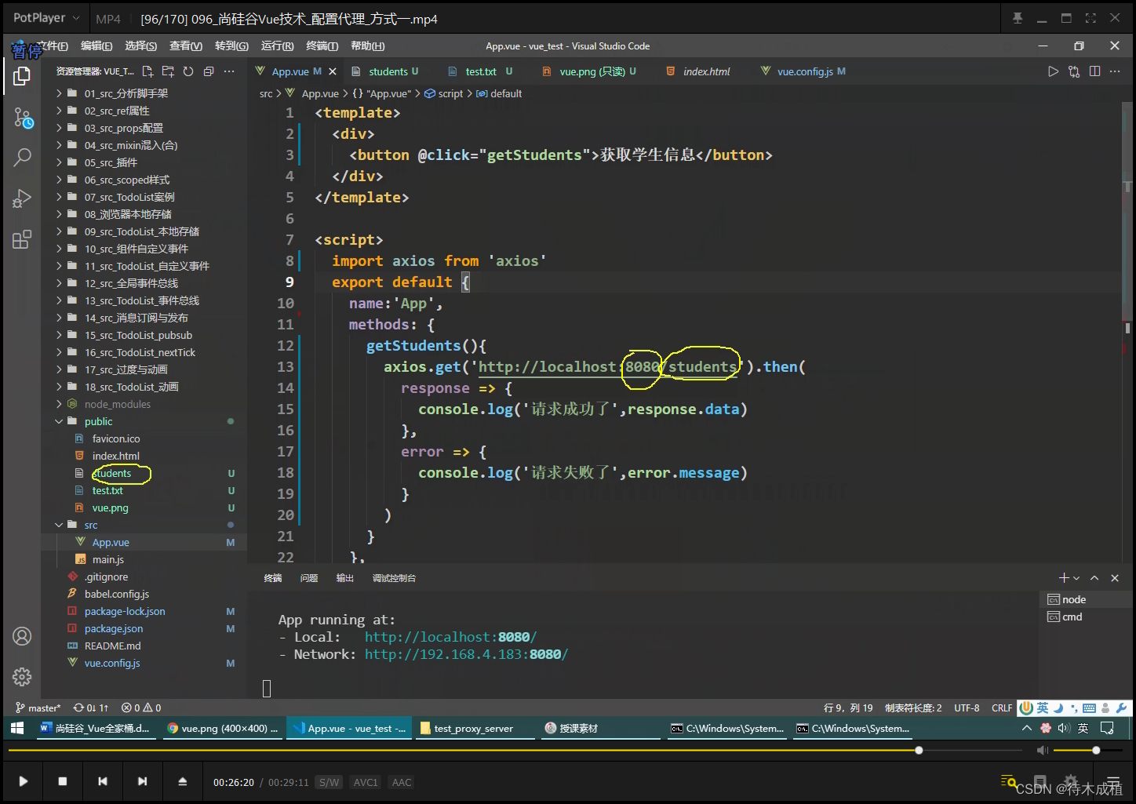This screenshot has width=1136, height=804.
Task: Close the terminal panel
Action: 1115,578
